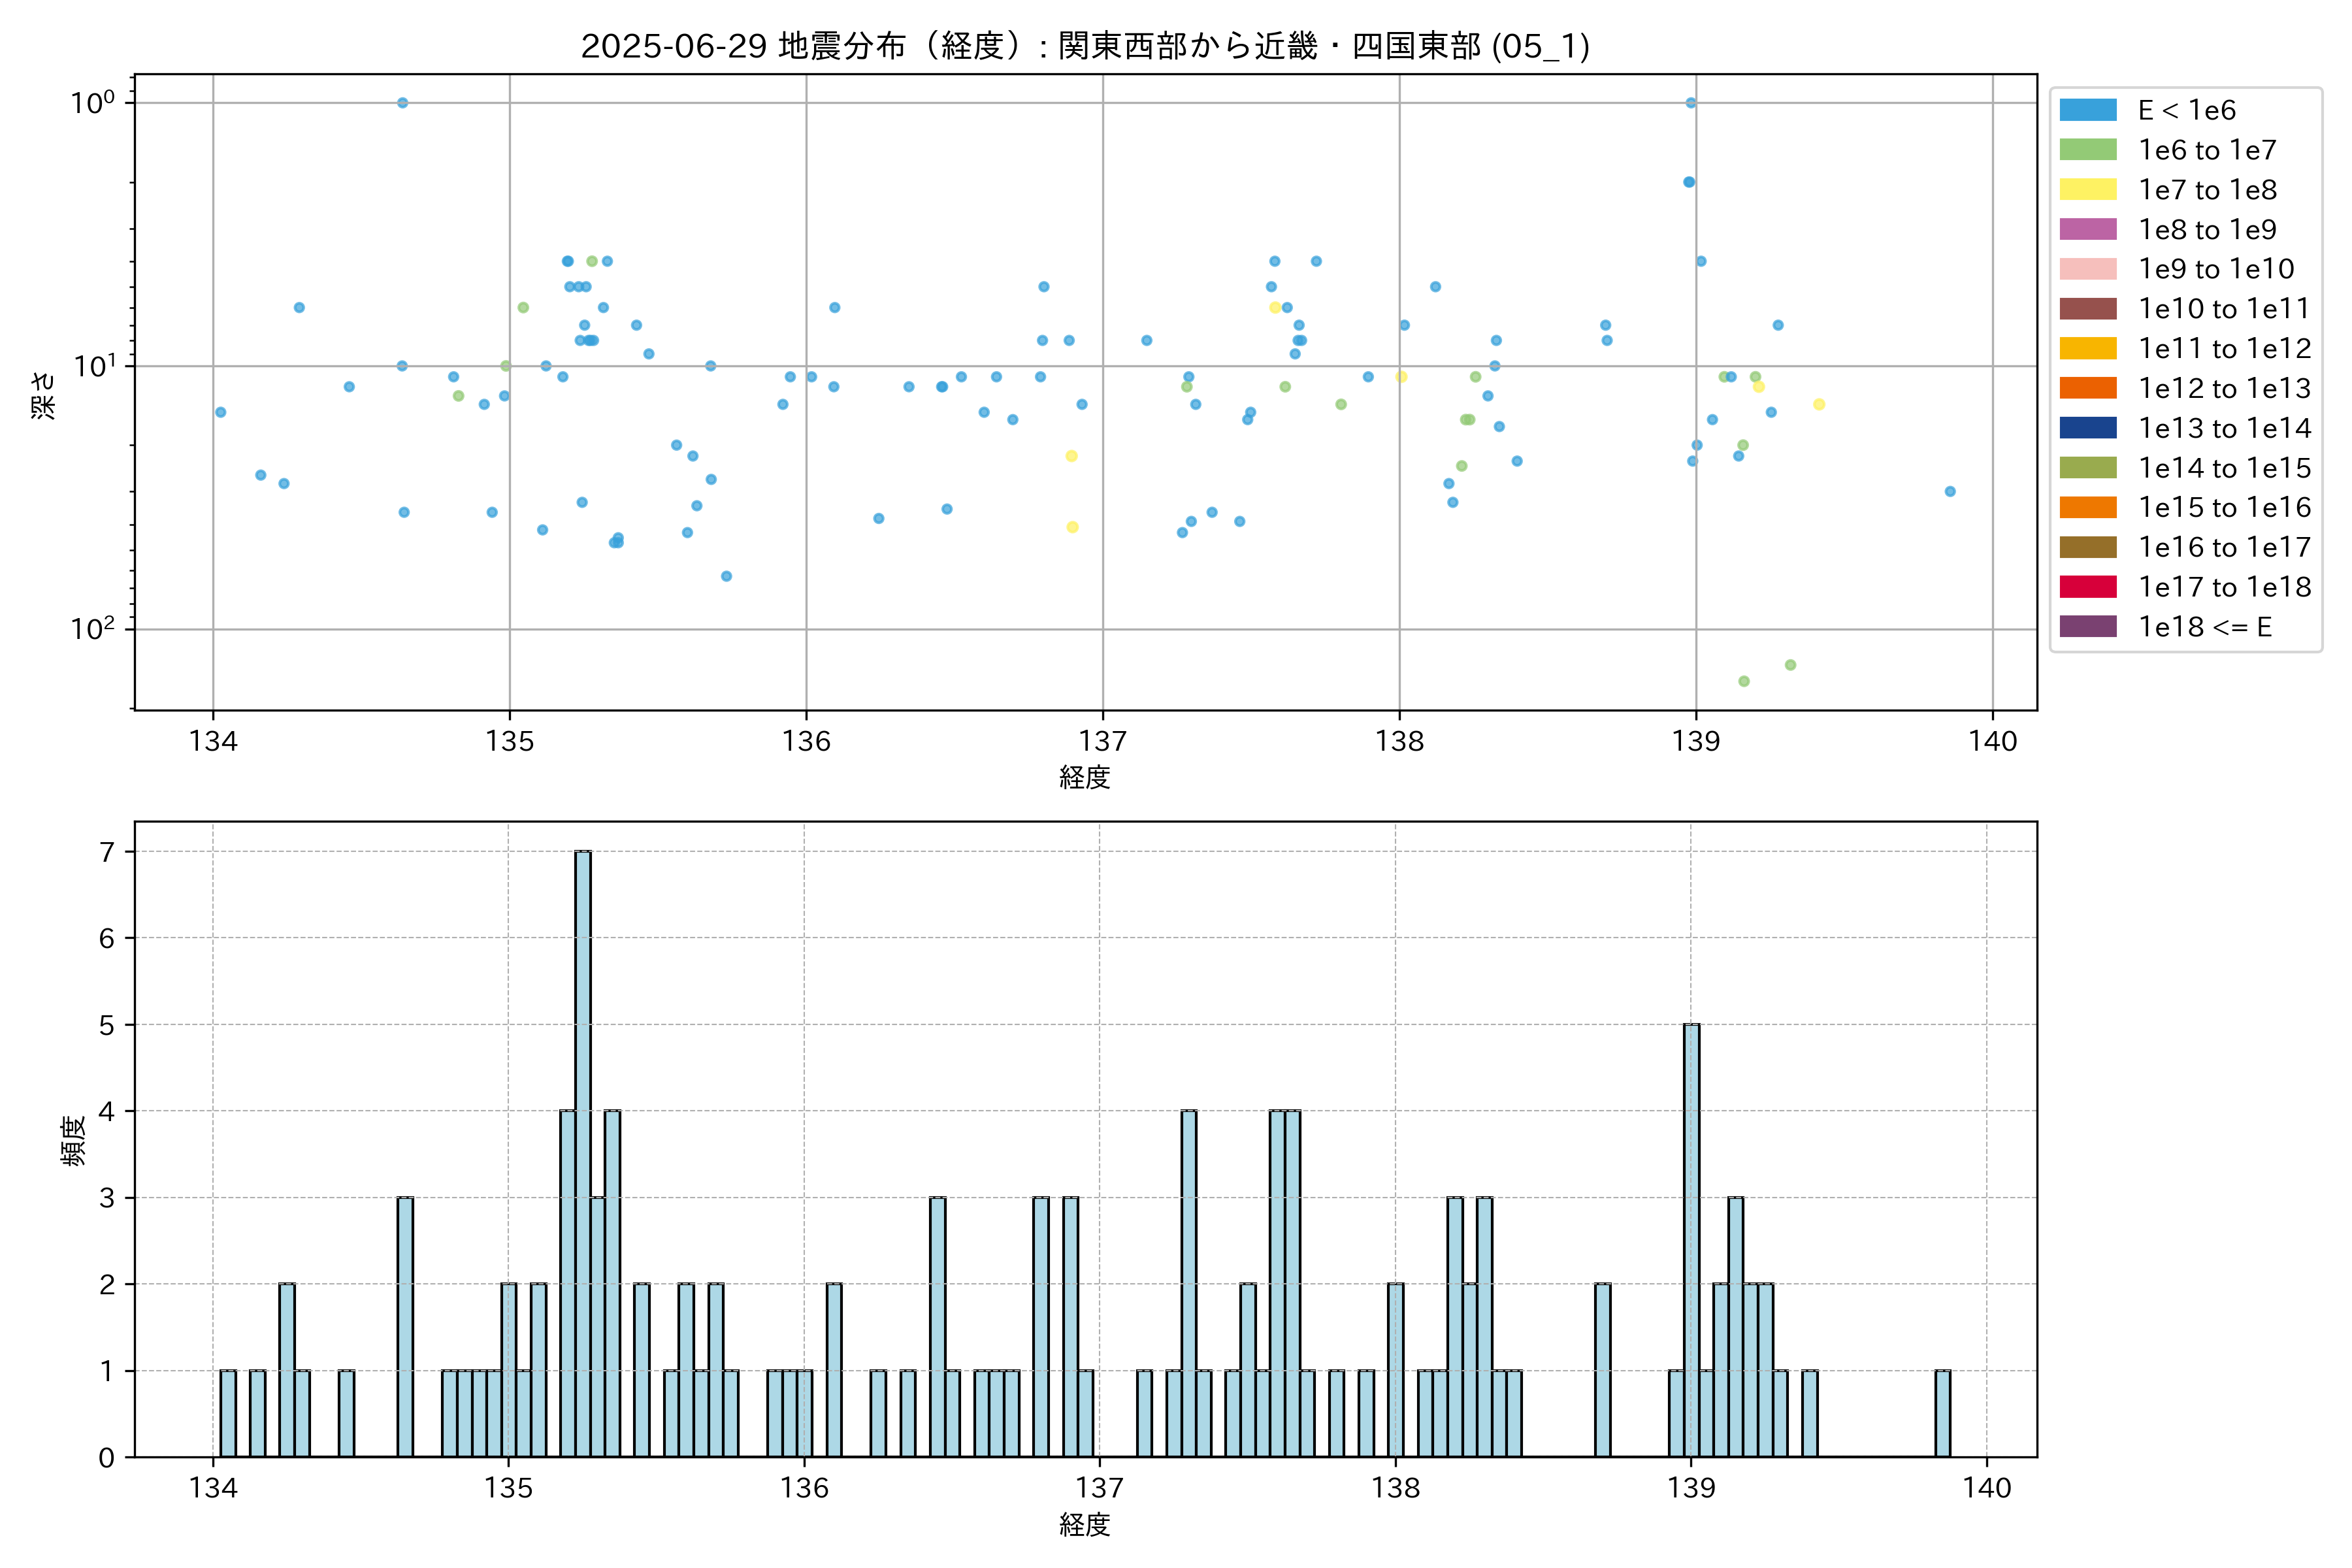Click the scatter point at depth 1 near longitude 139

pyautogui.click(x=1690, y=103)
